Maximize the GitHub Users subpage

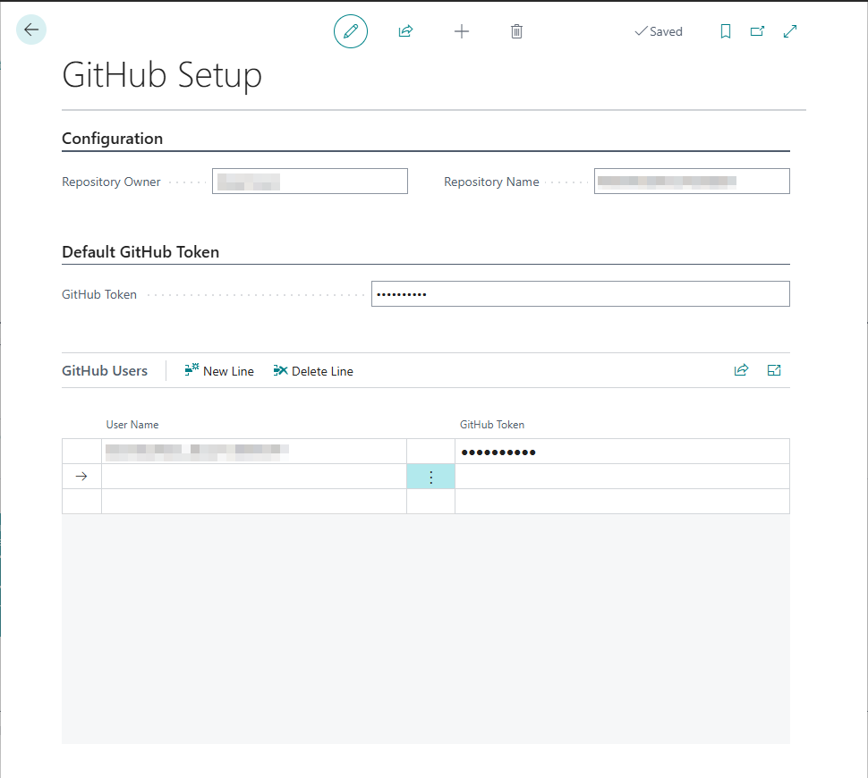774,370
